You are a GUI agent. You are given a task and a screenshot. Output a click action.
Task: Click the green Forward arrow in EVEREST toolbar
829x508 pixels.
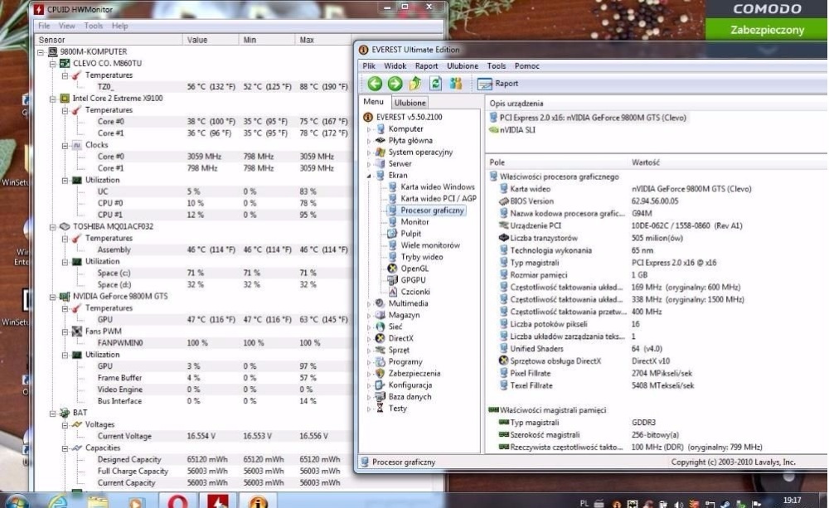[395, 84]
